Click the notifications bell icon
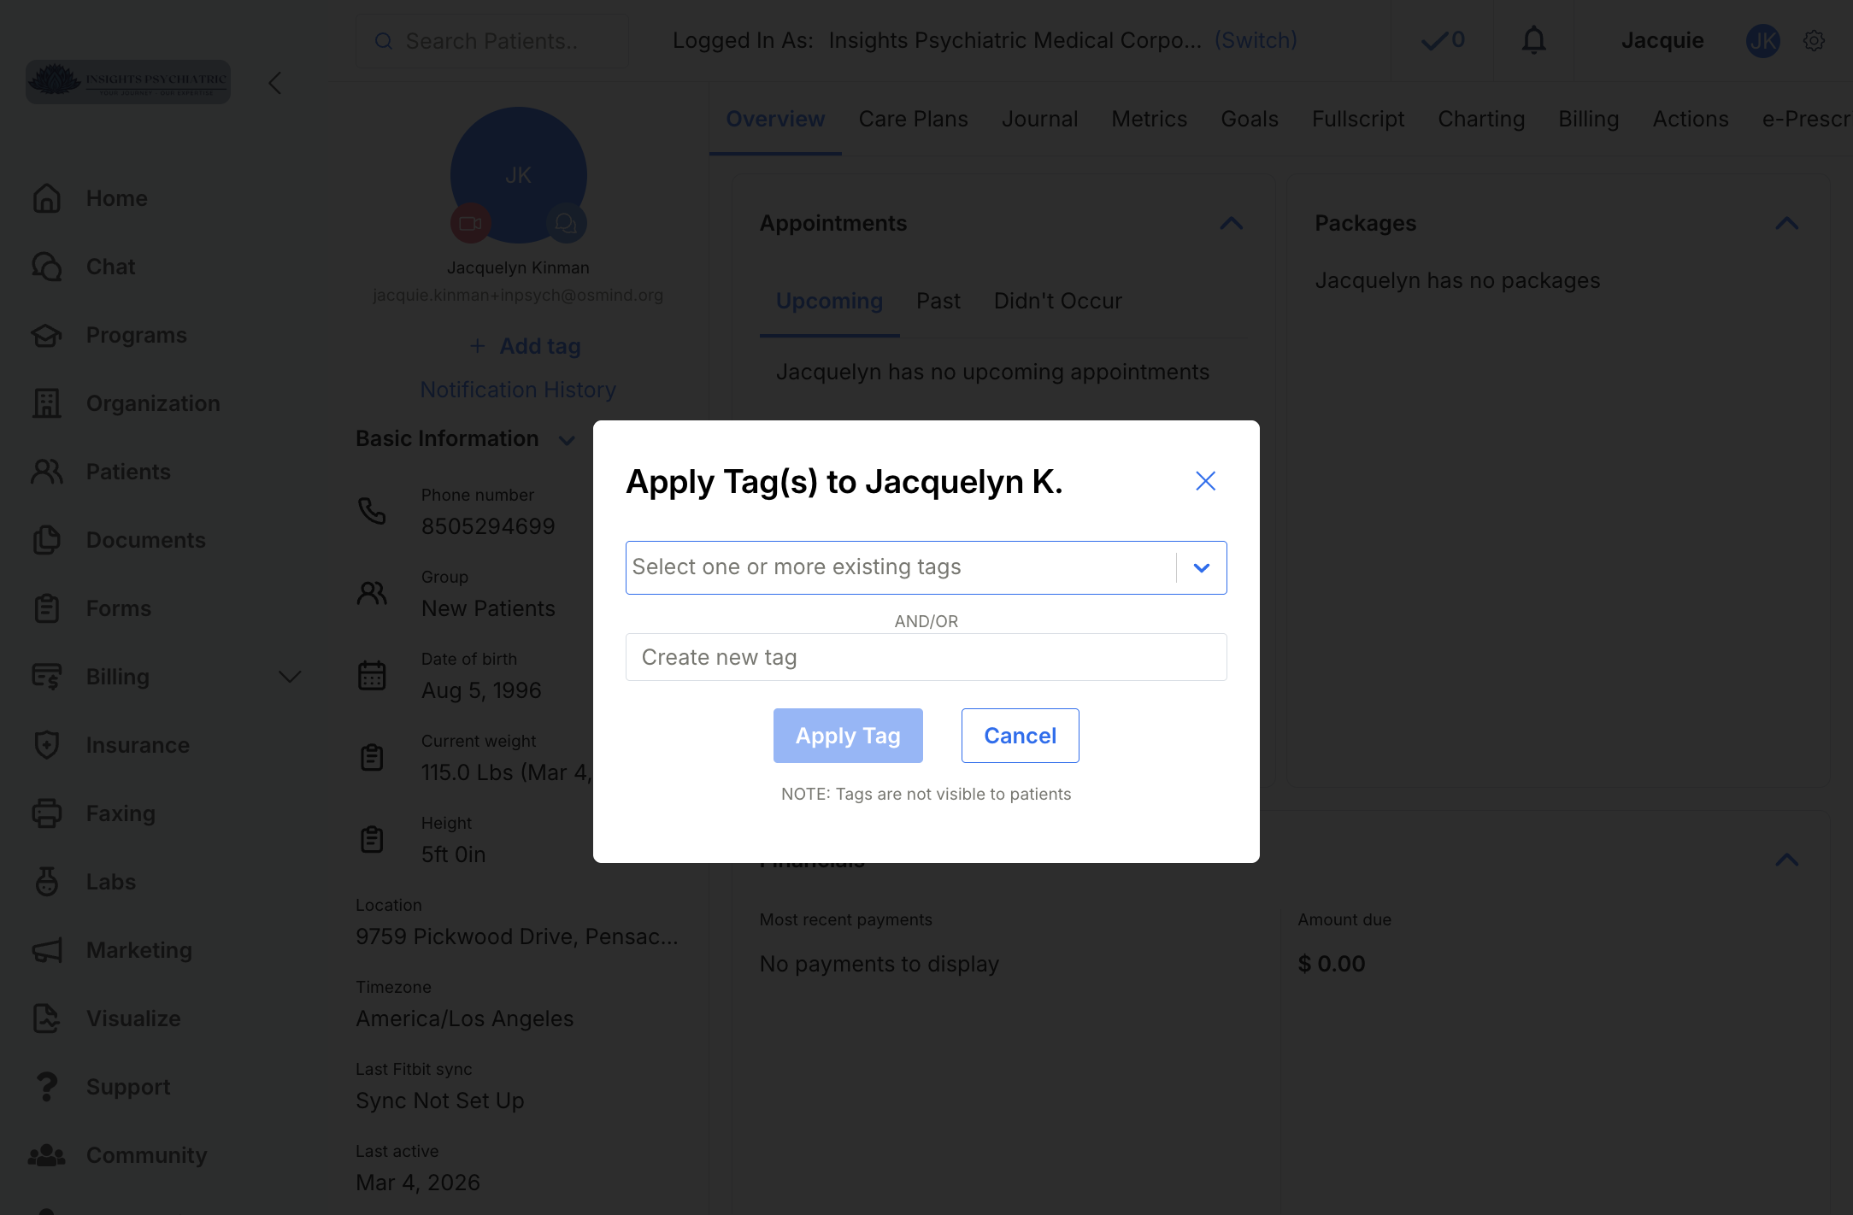The height and width of the screenshot is (1215, 1853). pyautogui.click(x=1534, y=40)
